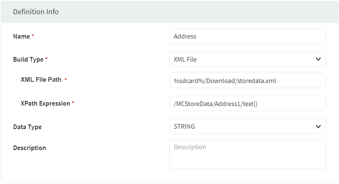339x184 pixels.
Task: Click the 'XPath Expression' label
Action: [45, 104]
